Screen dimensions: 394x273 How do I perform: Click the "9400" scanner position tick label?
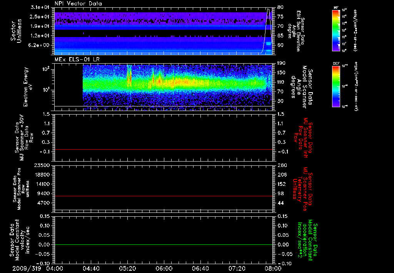[43, 194]
